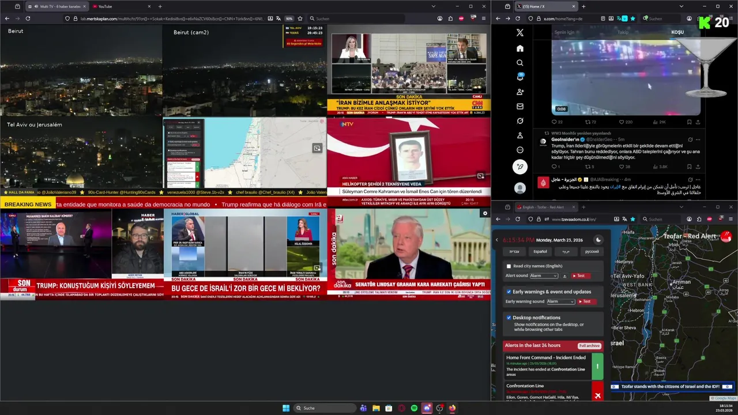Open X follow people icon
Viewport: 738px width, 415px height.
520,92
